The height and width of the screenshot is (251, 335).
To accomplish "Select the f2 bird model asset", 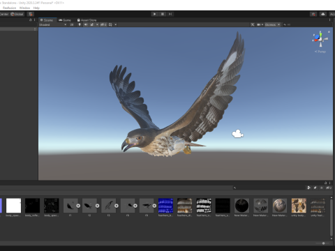I will click(x=89, y=206).
